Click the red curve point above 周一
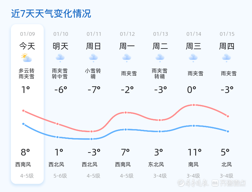Image resolution: width=252 pixels, height=192 pixels. point(126,112)
